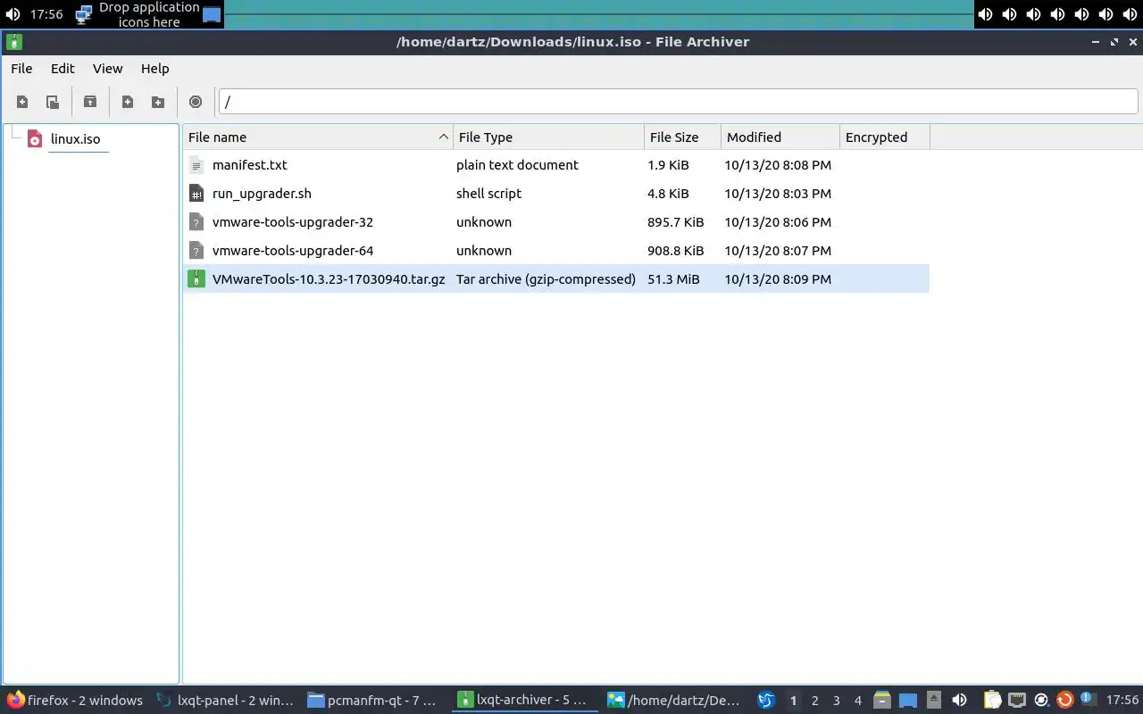
Task: Click the removable media eject icon
Action: click(x=934, y=701)
